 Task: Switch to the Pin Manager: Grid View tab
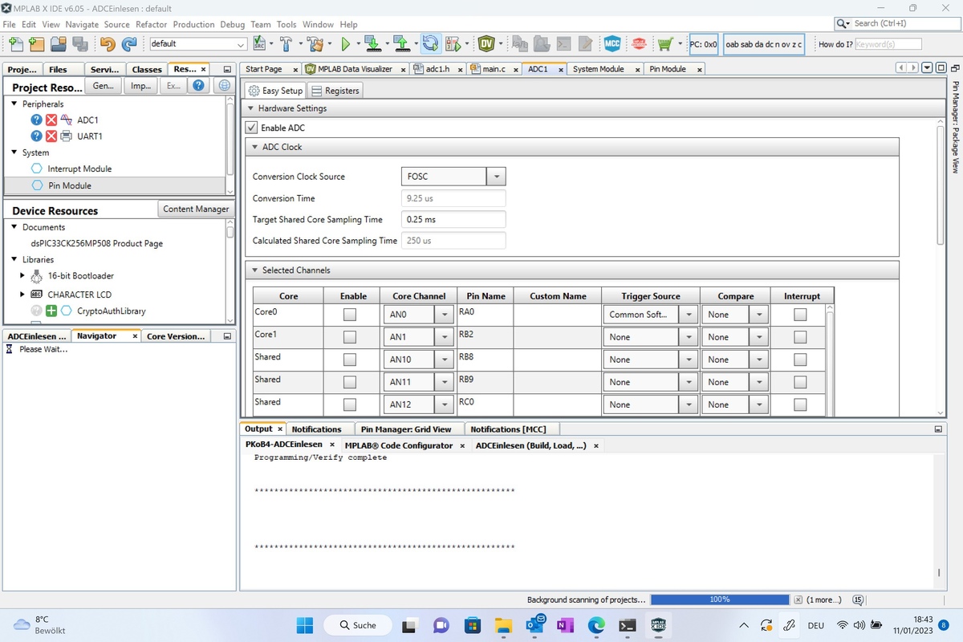click(x=406, y=429)
